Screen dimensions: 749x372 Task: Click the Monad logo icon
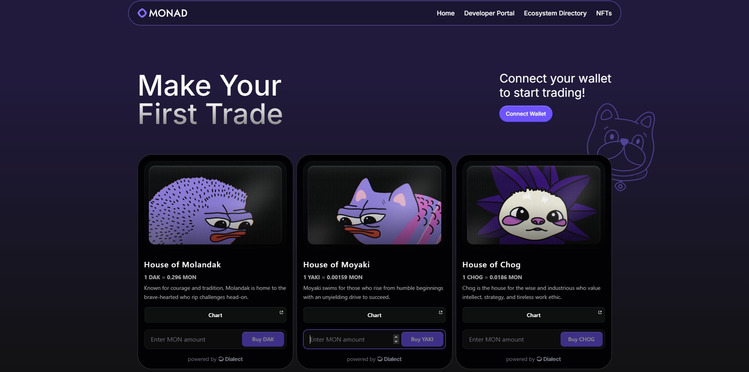coord(142,13)
